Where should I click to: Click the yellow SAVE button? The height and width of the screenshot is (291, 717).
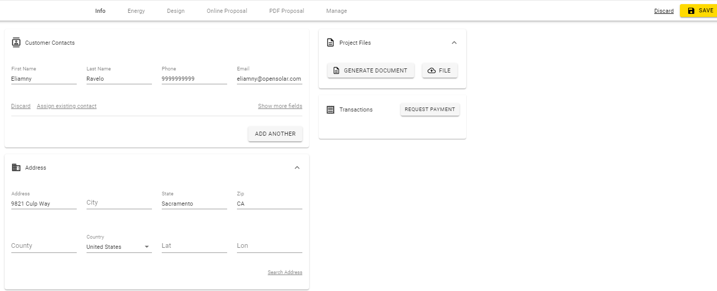coord(698,11)
